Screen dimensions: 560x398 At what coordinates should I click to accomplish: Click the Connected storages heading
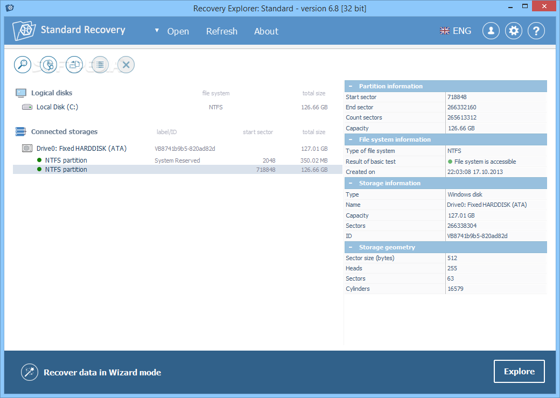click(64, 131)
